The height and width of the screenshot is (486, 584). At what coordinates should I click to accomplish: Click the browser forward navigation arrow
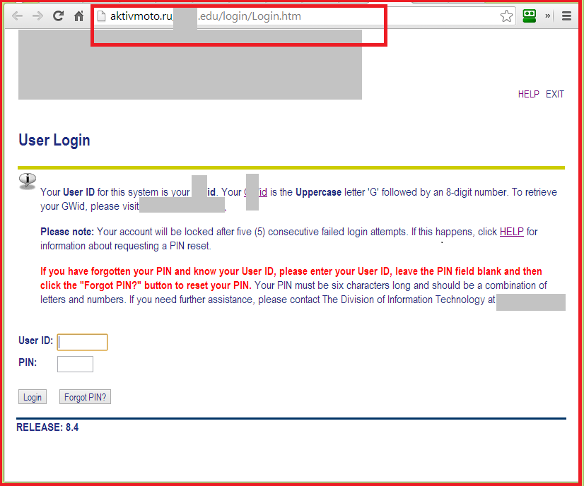[x=37, y=16]
